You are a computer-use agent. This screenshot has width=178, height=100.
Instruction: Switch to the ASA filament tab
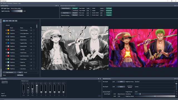coord(16,21)
